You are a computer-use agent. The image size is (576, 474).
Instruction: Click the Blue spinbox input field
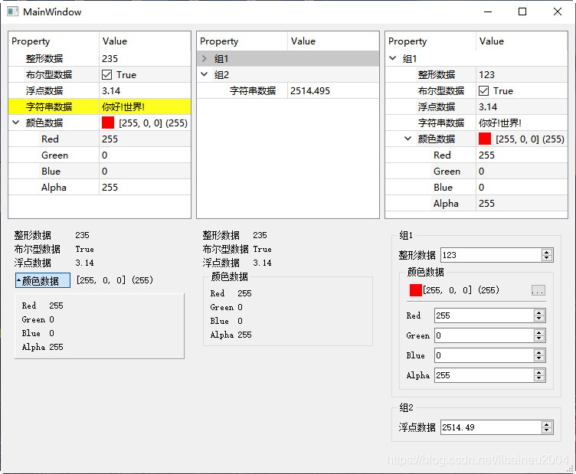coord(484,355)
